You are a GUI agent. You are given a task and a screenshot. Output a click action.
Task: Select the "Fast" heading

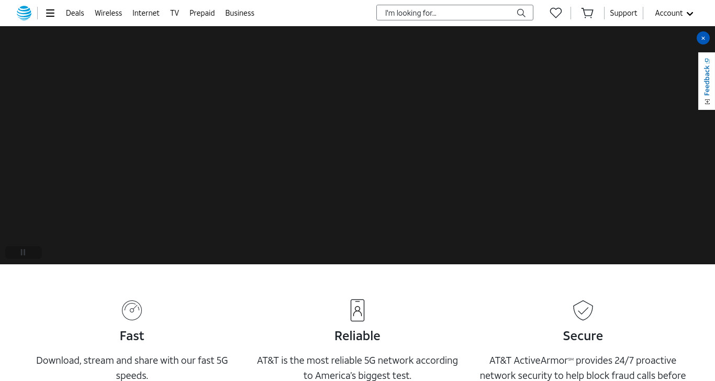[132, 335]
